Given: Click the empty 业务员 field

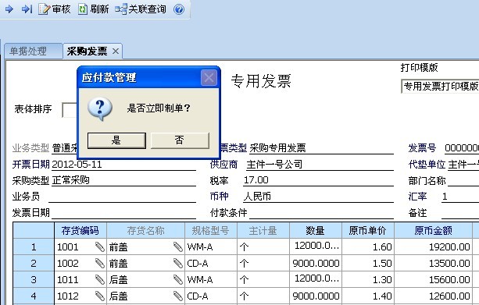Looking at the screenshot, I should click(122, 196).
